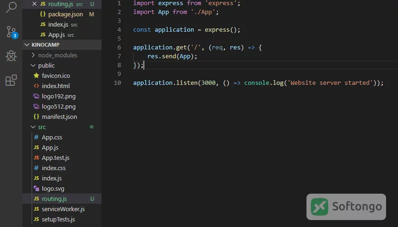Click the star icon beside favicon.ico

(x=36, y=75)
